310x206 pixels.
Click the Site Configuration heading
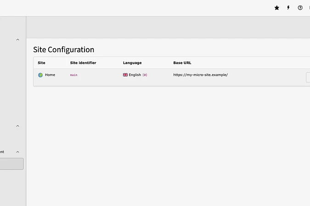tap(63, 49)
